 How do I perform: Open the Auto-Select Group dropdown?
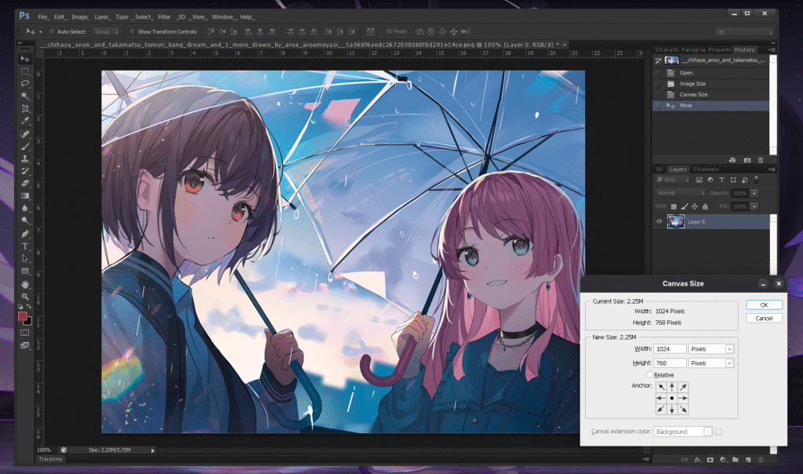[x=106, y=31]
